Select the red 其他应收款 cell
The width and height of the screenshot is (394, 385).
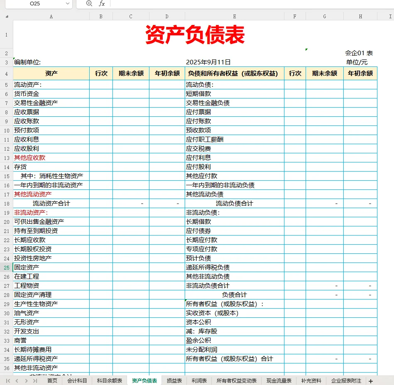(x=51, y=157)
